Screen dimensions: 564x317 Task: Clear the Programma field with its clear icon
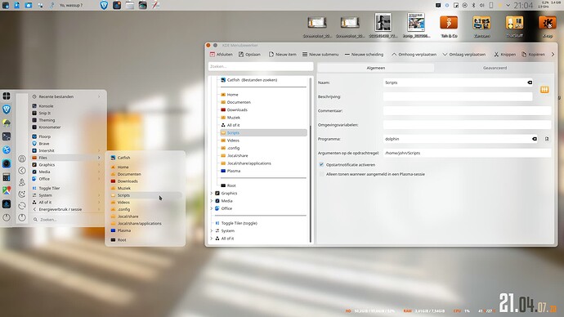(534, 139)
